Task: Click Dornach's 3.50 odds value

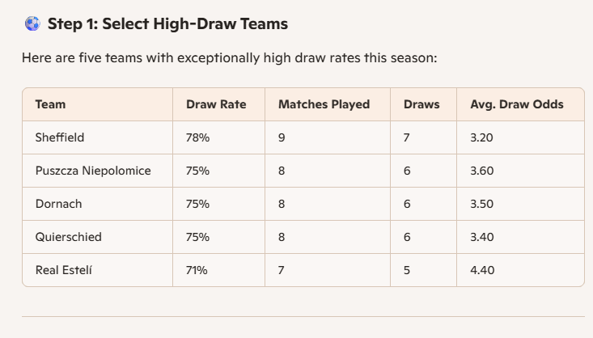Action: [x=482, y=204]
